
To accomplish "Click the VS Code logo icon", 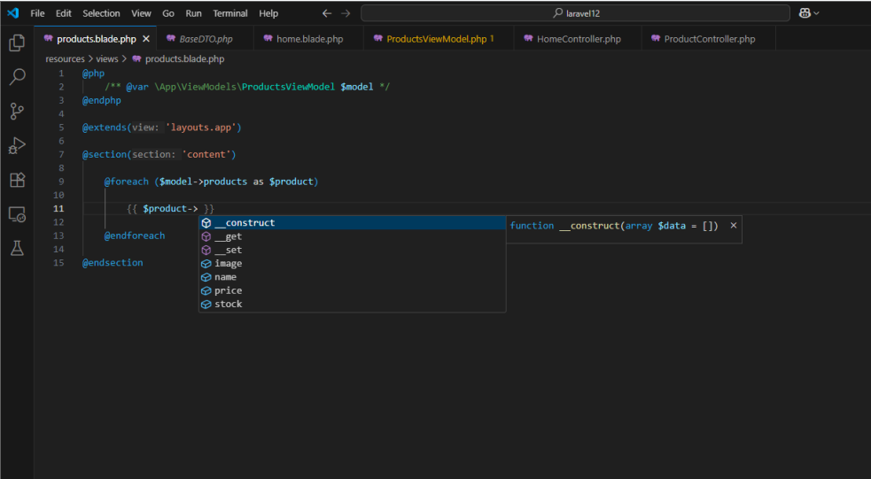I will pos(12,12).
